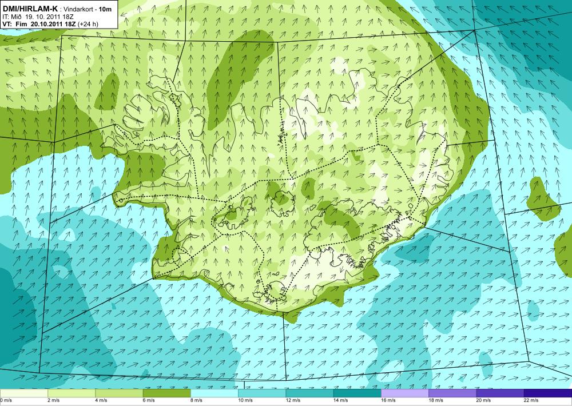Screen dimensions: 572x406
Task: Select the '4 m/s' legend label
Action: [101, 400]
